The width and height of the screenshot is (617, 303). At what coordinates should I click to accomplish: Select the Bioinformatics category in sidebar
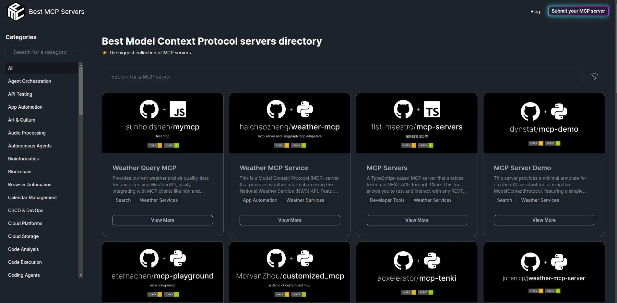point(23,158)
